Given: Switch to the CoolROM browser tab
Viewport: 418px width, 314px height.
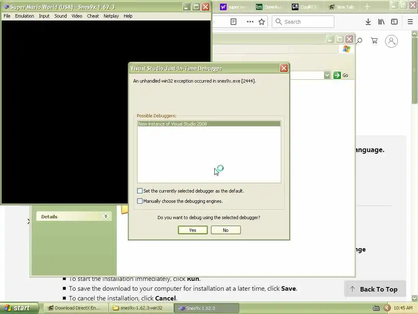Looking at the screenshot, I should (x=305, y=7).
